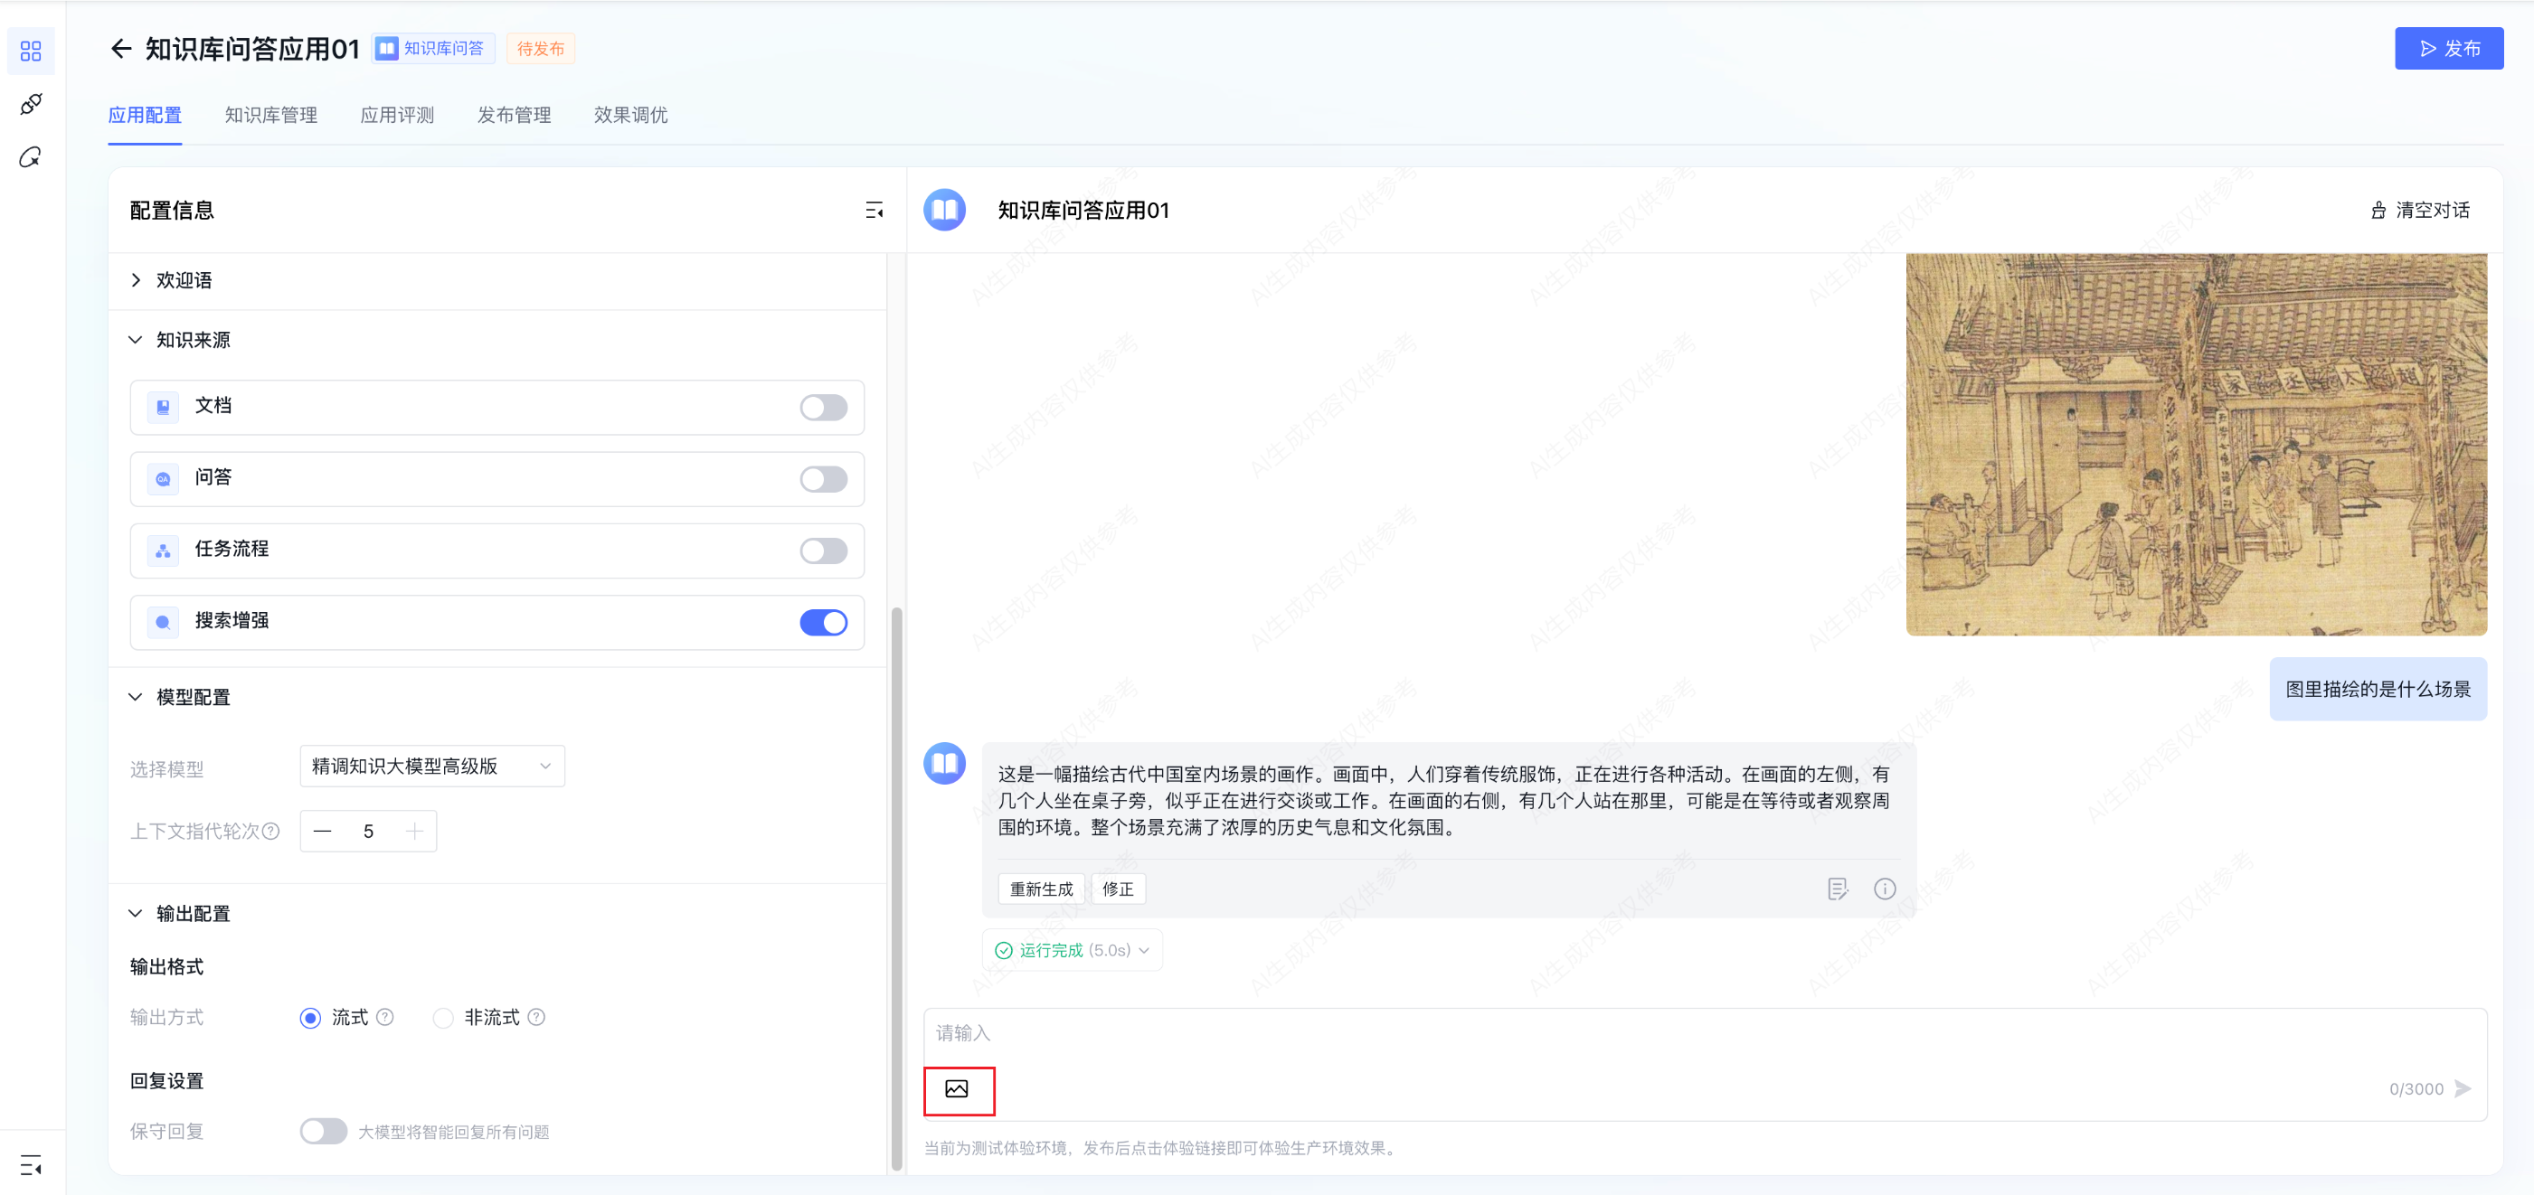Go back using the arrow beside 知识库问答应用01
Viewport: 2534px width, 1195px height.
click(x=120, y=48)
